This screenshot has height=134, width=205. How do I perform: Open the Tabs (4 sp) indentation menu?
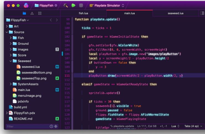193,126
